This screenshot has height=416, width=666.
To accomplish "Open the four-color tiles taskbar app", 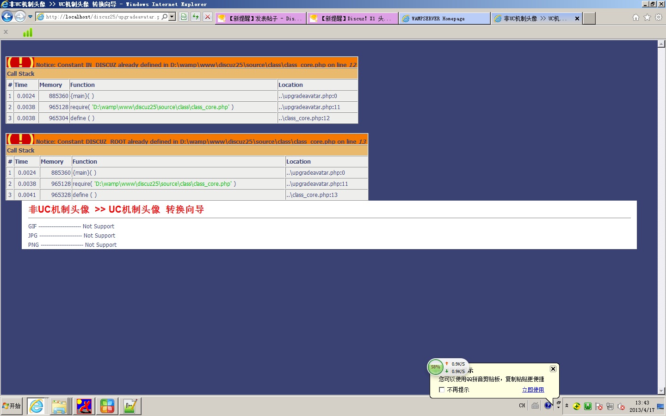I will pos(107,406).
